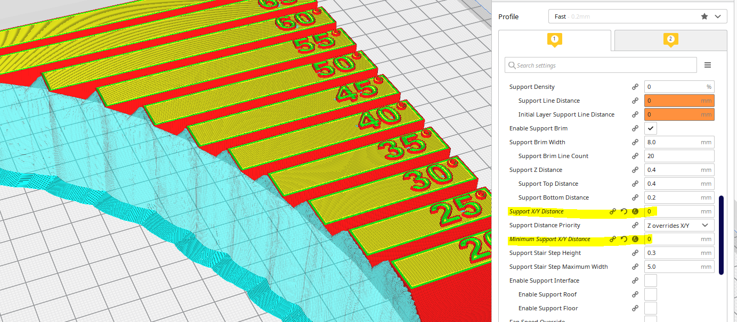Click link icon for Support Stair Step Maximum Width
The image size is (737, 322).
(x=635, y=267)
